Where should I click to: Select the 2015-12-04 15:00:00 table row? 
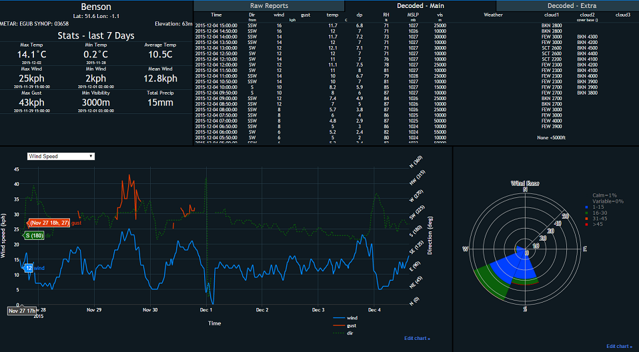click(x=216, y=25)
